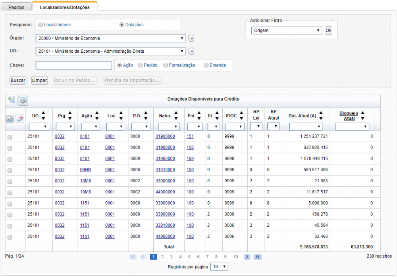This screenshot has height=277, width=397.
Task: Open table settings gear icon
Action: 23,101
